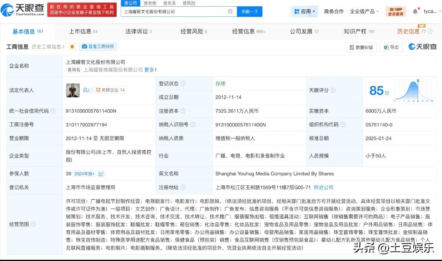Open the 商务合作 link
The image size is (442, 261).
click(334, 11)
